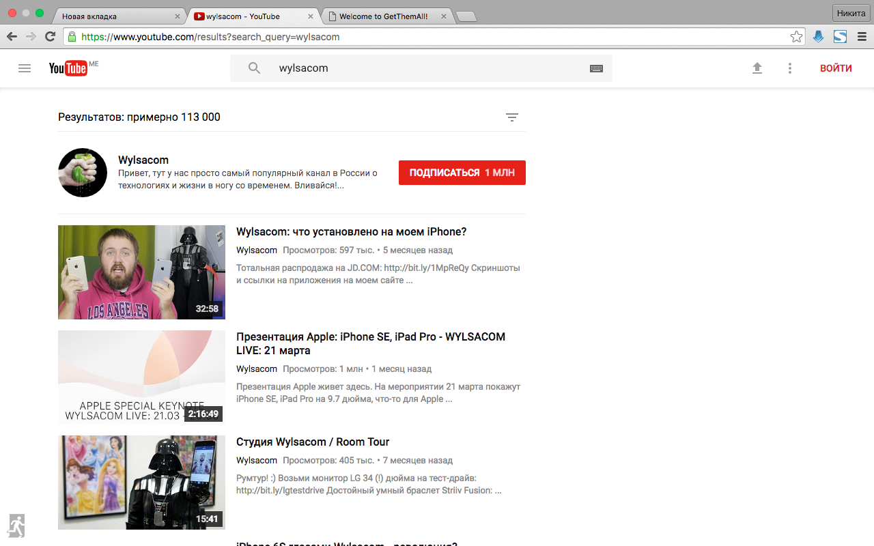Click the 'Результатов: примерно 113 000' text
Image resolution: width=874 pixels, height=546 pixels.
[139, 117]
